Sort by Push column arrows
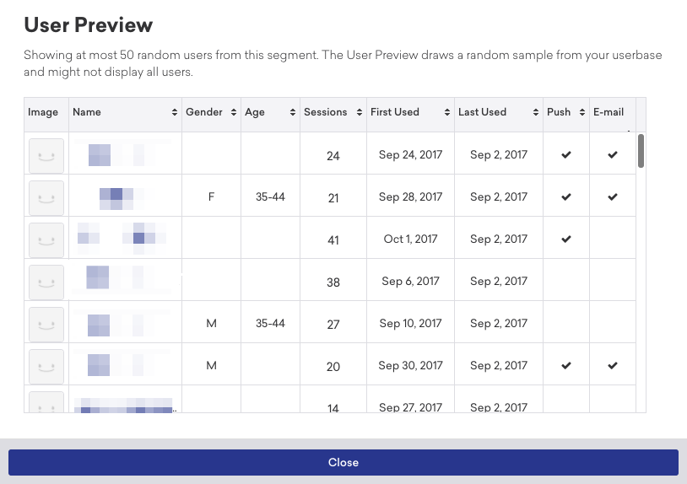The image size is (687, 484). click(582, 112)
